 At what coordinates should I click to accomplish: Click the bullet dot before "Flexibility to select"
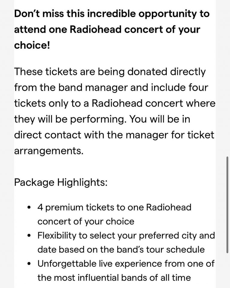tap(28, 236)
